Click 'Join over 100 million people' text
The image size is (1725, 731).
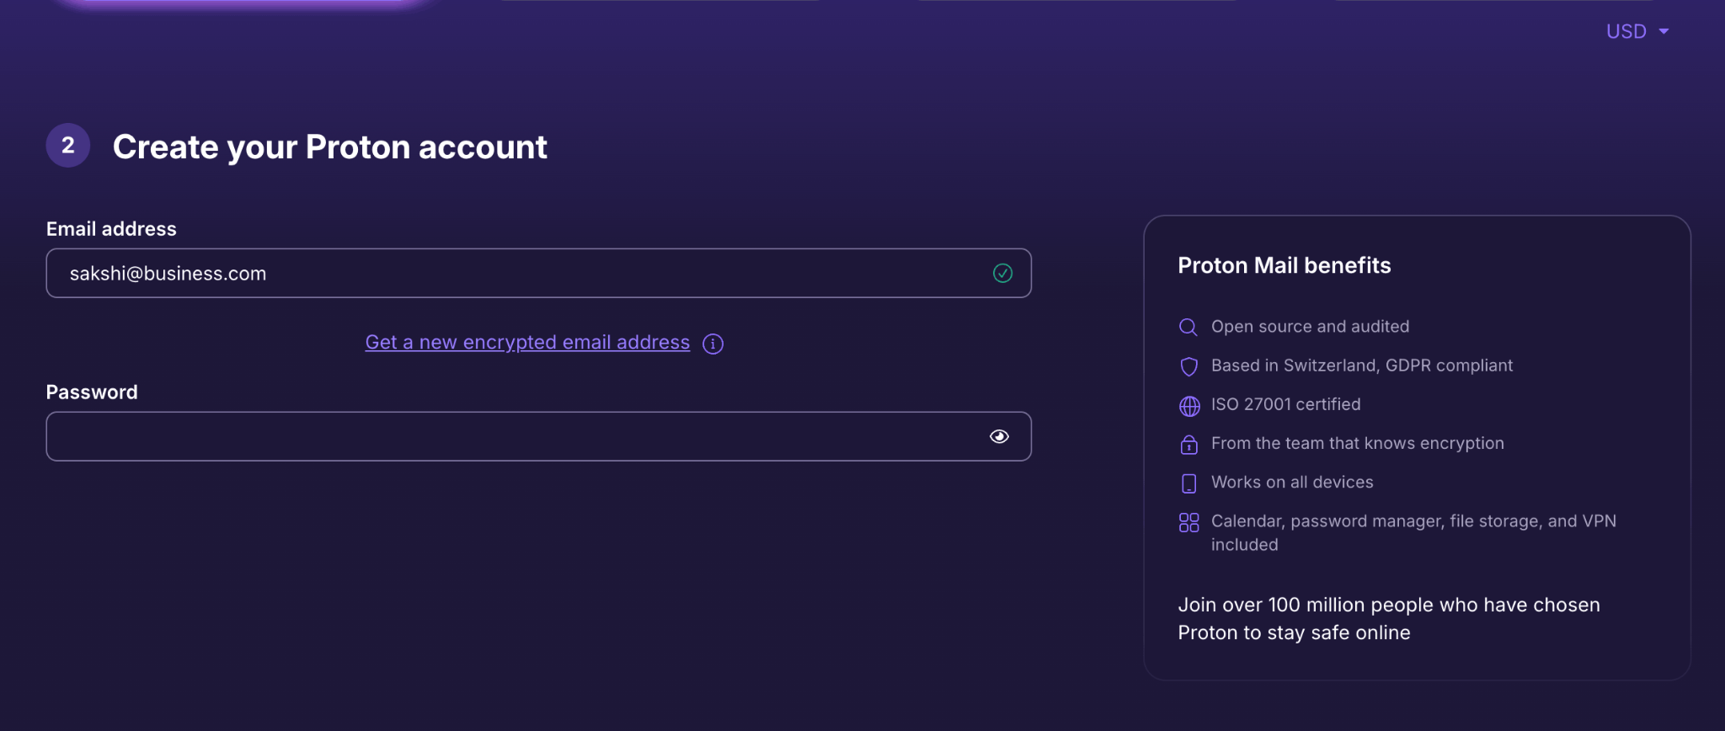(1389, 618)
